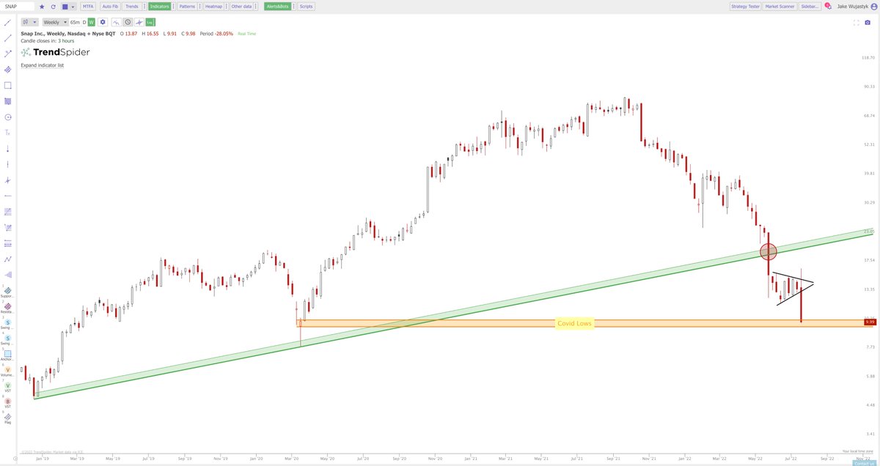Select the red B VST tool
Viewport: 880px width, 466px height.
[8, 401]
